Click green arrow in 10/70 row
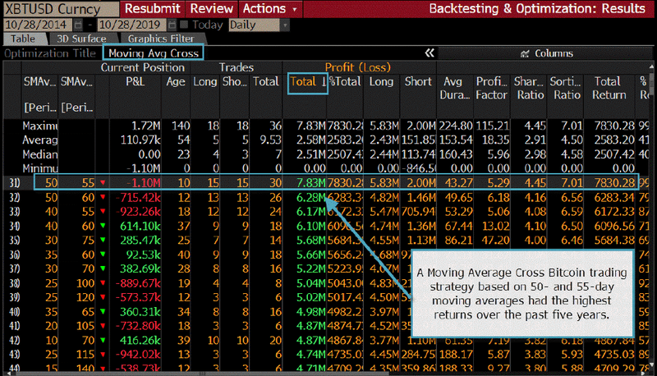Viewport: 657px width, 376px height. point(101,340)
